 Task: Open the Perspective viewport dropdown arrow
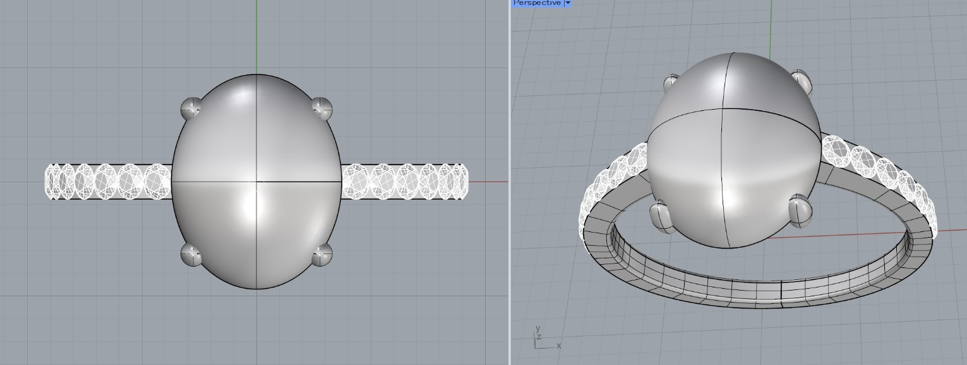(568, 3)
